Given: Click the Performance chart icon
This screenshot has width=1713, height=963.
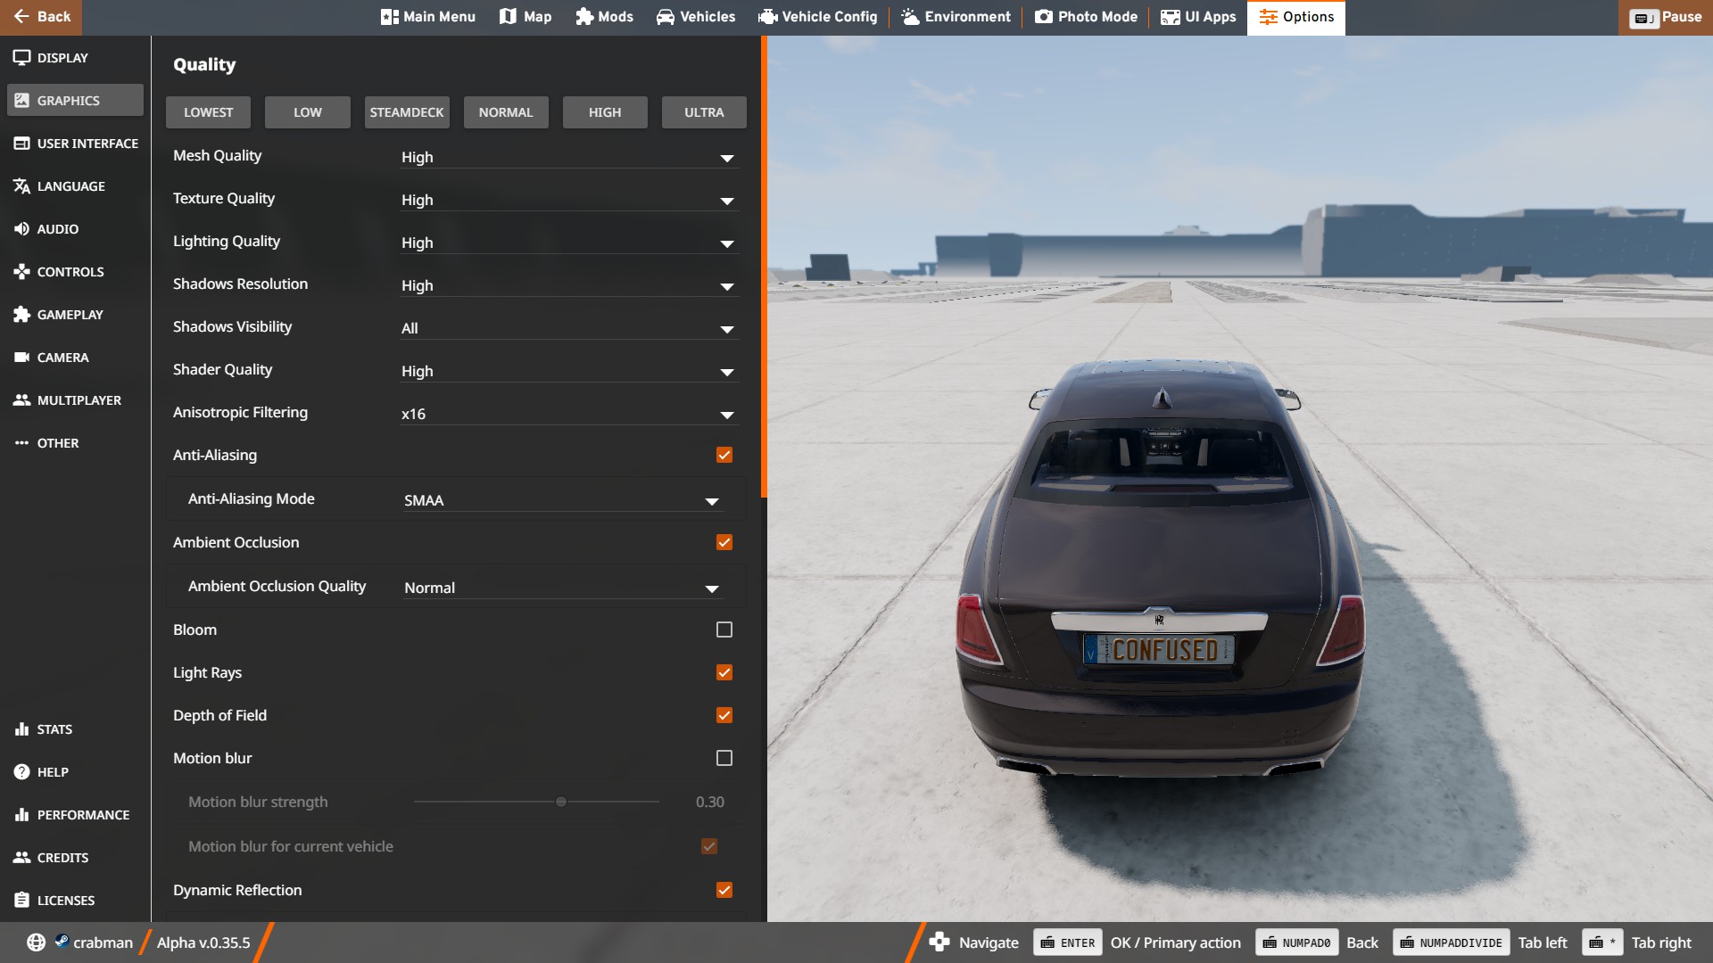Looking at the screenshot, I should [x=21, y=815].
